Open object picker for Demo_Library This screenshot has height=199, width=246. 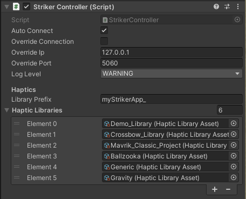tap(234, 123)
